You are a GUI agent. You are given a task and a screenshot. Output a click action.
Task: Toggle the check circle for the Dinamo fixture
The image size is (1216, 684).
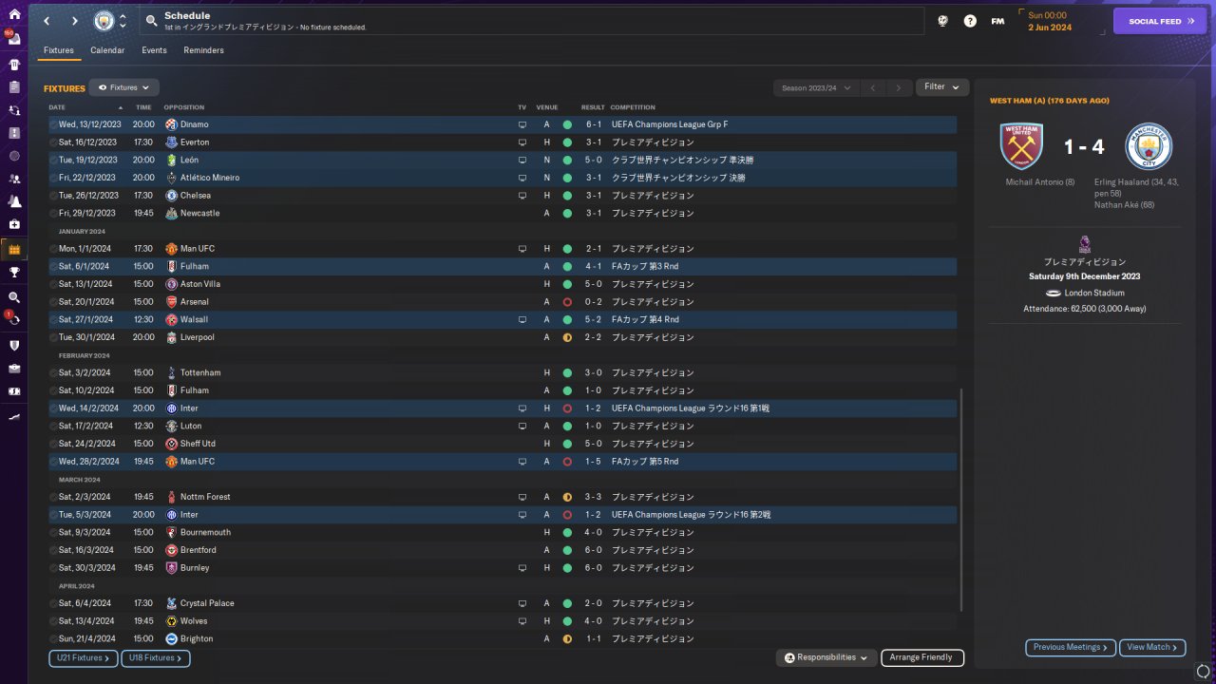[x=53, y=124]
